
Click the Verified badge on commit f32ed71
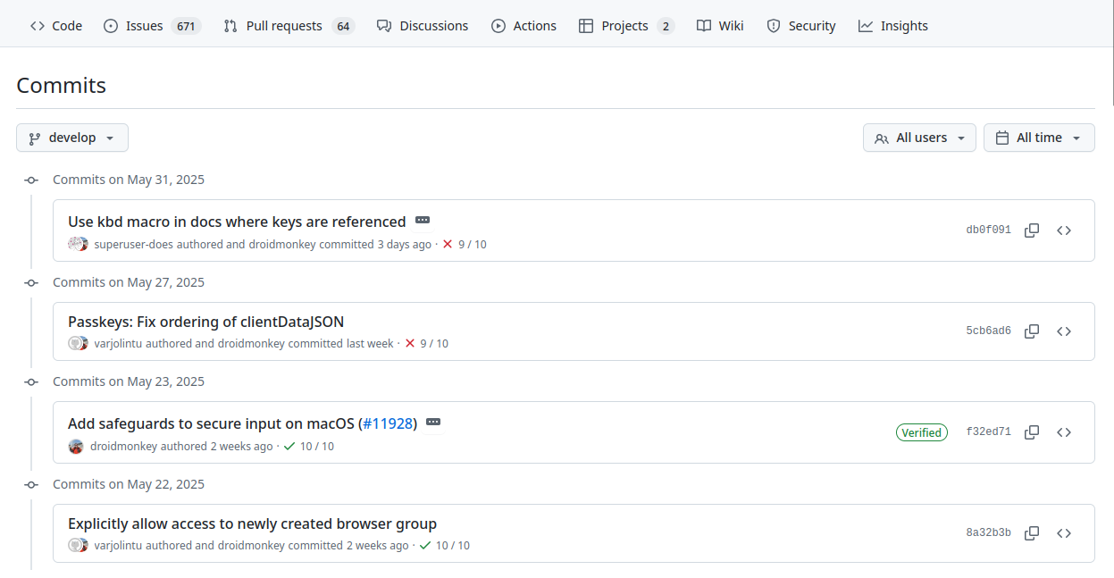pyautogui.click(x=922, y=432)
